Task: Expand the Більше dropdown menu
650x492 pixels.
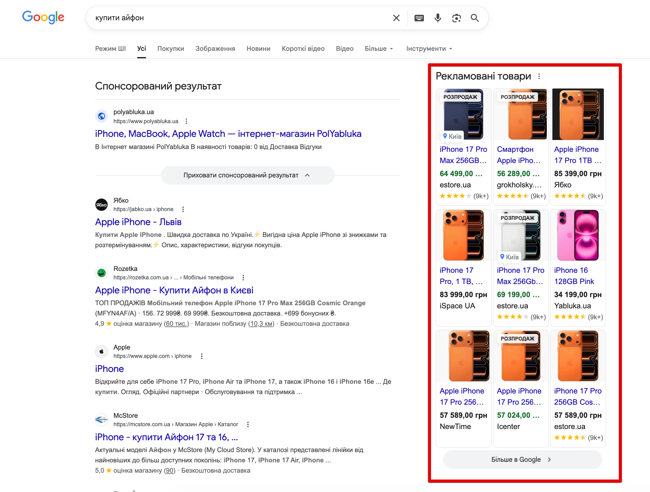Action: pos(379,49)
